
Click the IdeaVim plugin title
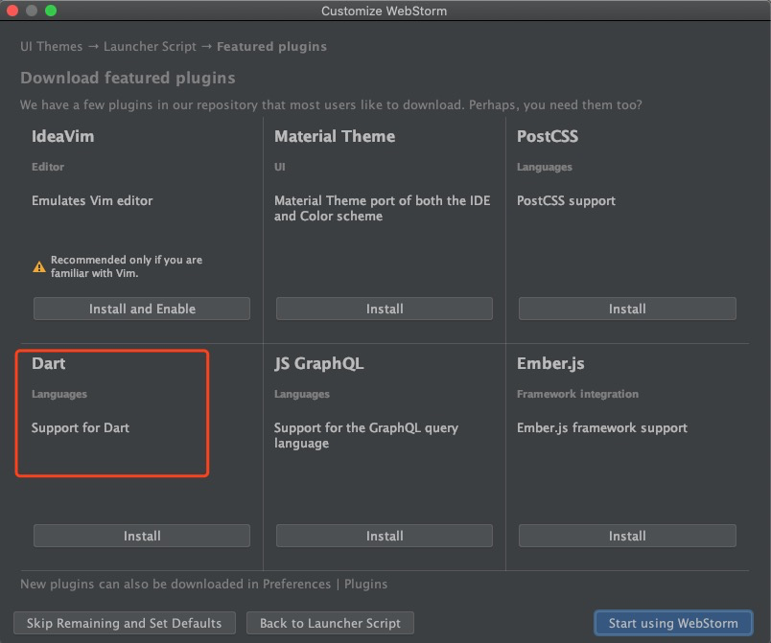pos(62,136)
